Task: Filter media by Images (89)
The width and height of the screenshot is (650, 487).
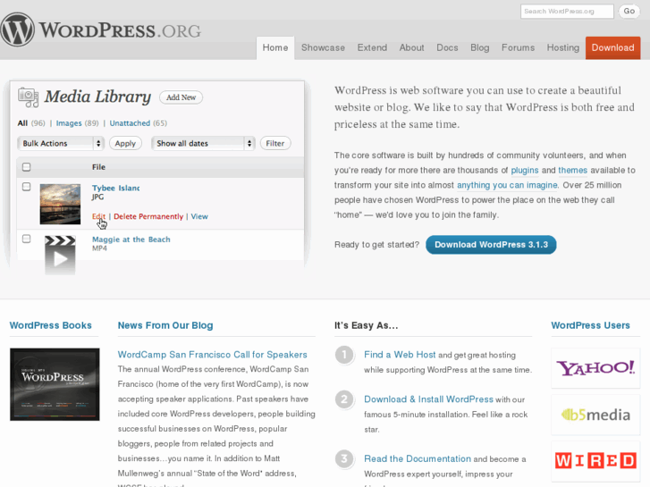Action: coord(77,123)
